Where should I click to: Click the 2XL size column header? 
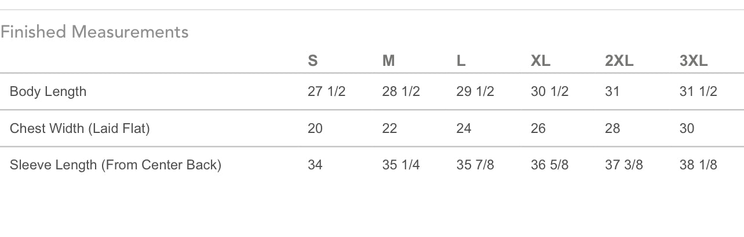(x=619, y=61)
